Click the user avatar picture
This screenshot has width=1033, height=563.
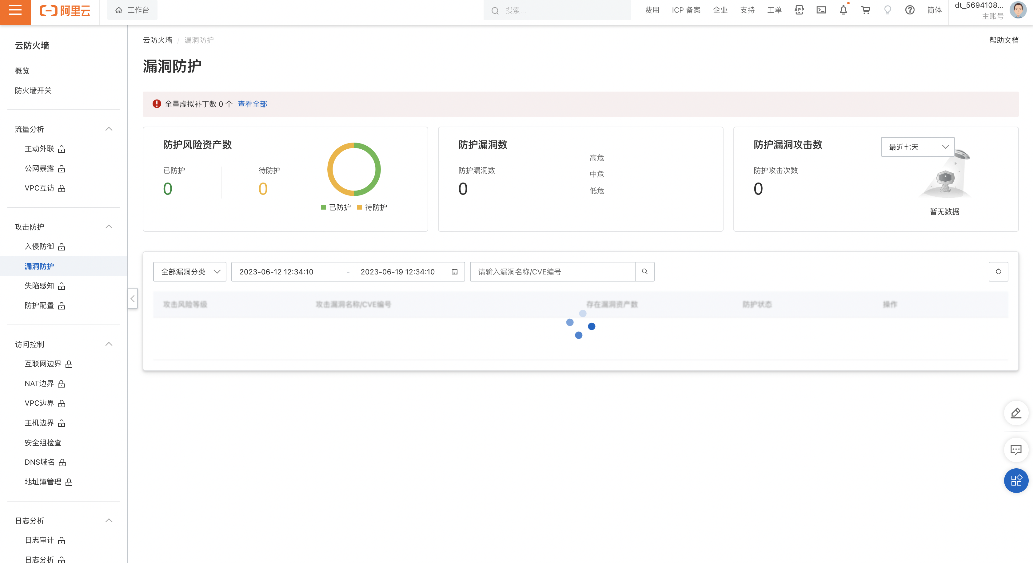(x=1018, y=10)
